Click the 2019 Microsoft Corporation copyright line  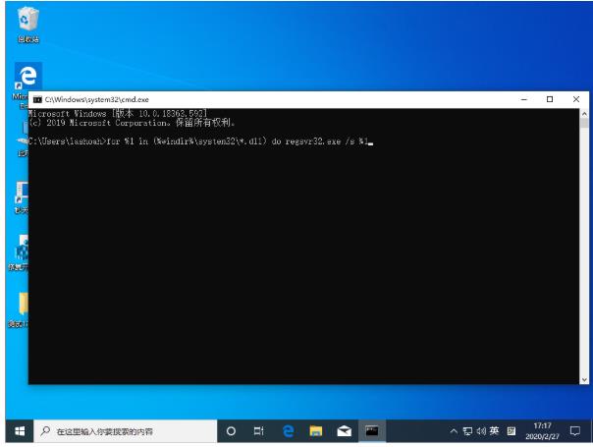[x=132, y=122]
